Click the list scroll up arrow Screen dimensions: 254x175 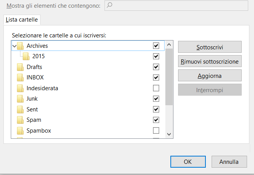coord(169,45)
